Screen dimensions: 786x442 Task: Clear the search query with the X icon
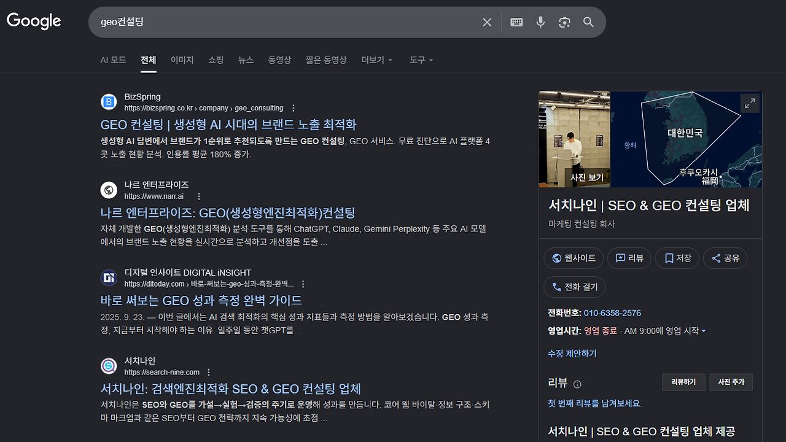coord(486,22)
